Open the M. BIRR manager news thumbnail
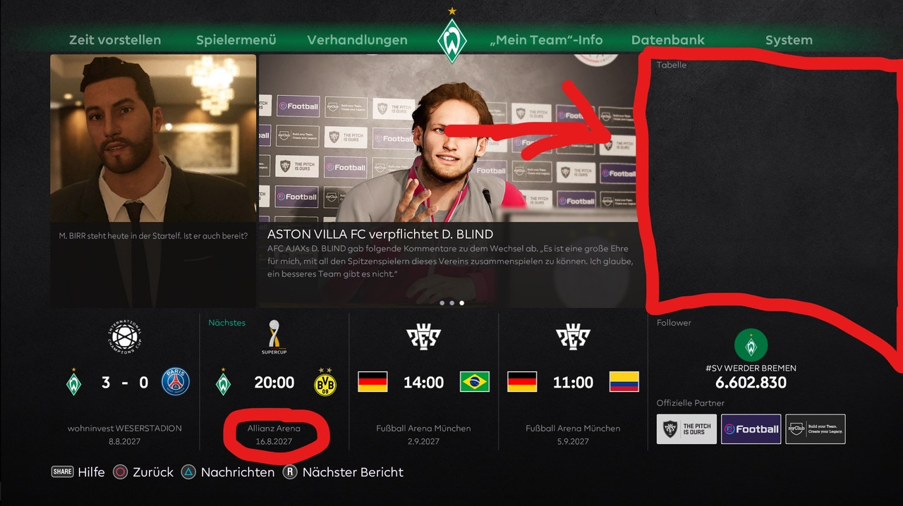 click(153, 180)
